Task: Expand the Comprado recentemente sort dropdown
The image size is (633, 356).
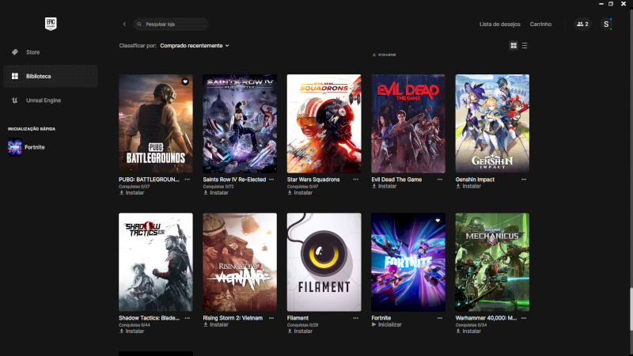Action: click(195, 46)
